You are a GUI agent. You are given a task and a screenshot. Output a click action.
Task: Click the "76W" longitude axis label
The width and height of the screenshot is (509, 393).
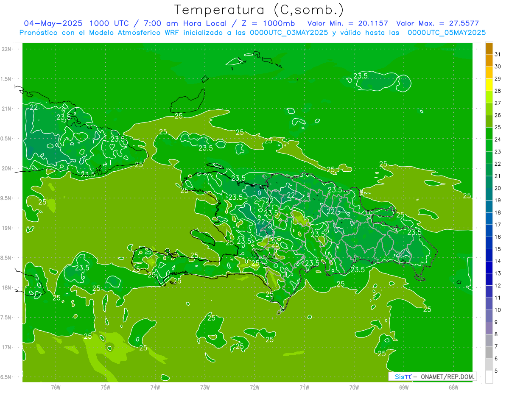[x=56, y=387]
